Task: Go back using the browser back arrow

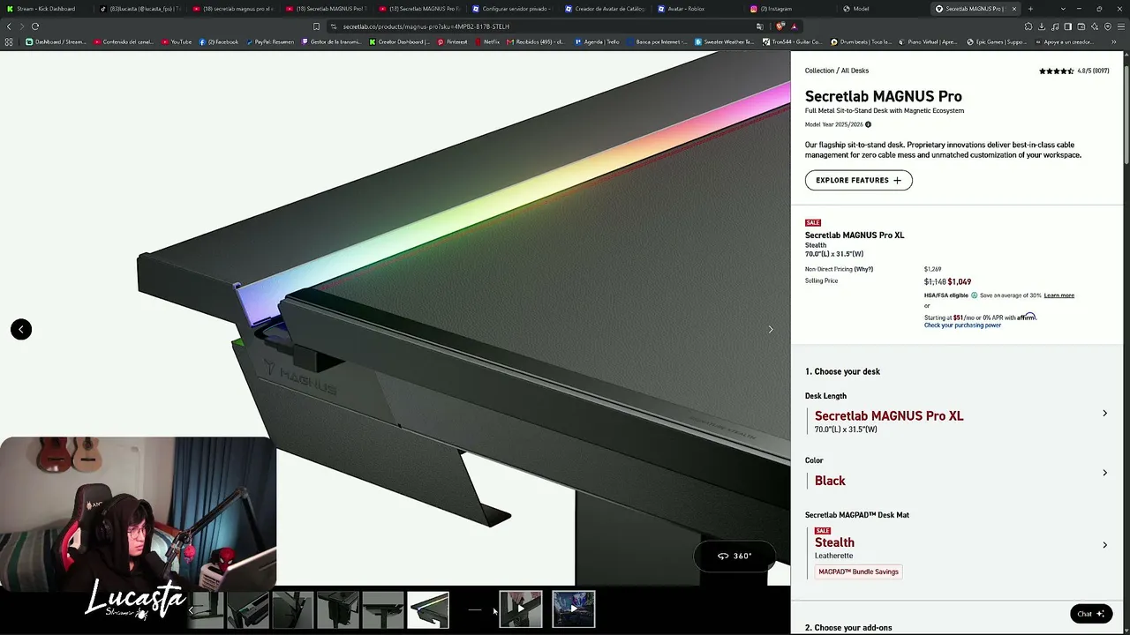Action: pyautogui.click(x=9, y=26)
